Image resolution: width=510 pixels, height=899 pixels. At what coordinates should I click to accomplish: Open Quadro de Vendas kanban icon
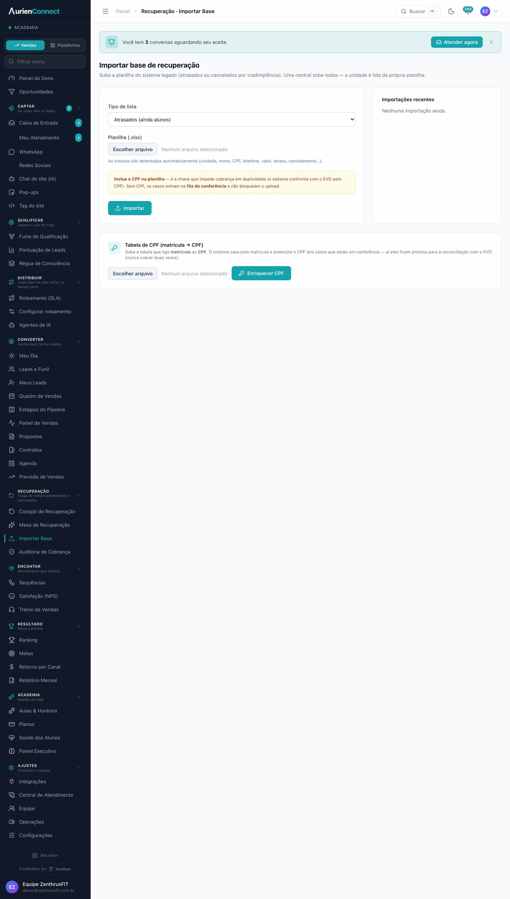(x=12, y=396)
